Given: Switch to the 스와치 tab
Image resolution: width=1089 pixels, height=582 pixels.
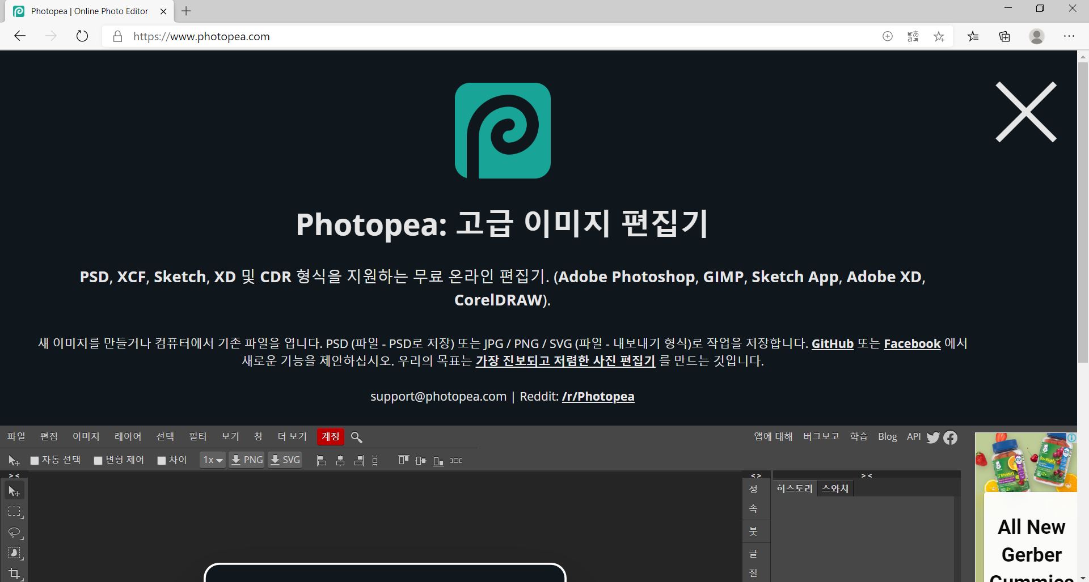Looking at the screenshot, I should coord(835,488).
